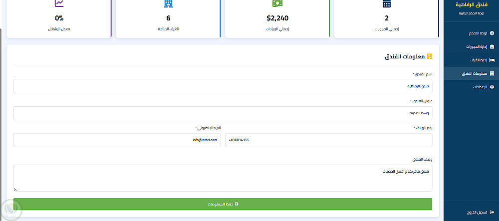Viewport: 499px width, 221px height.
Task: Click the bed icon for rooms management
Action: point(492,60)
